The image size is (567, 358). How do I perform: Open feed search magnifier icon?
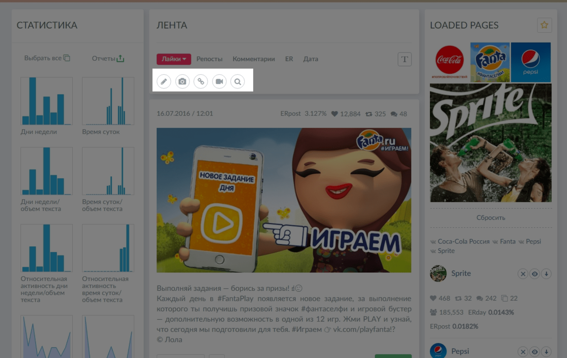pos(238,82)
